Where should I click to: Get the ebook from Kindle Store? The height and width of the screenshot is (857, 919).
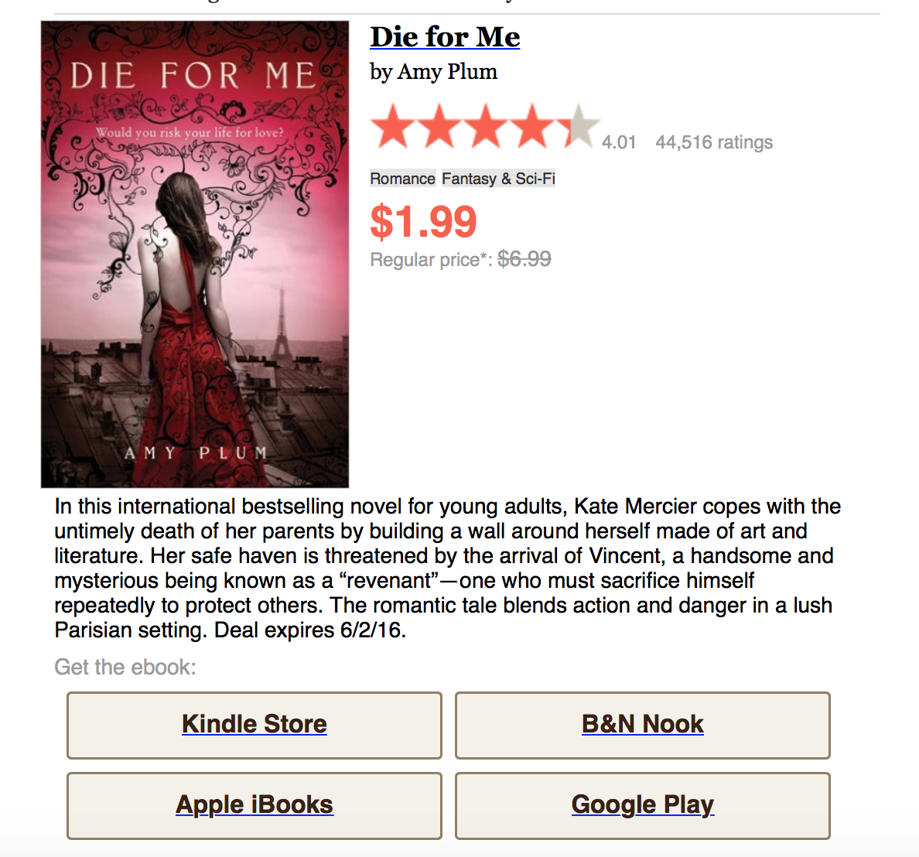click(255, 725)
